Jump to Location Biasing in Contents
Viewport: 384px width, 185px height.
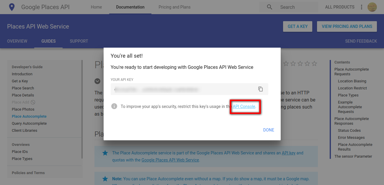[352, 81]
